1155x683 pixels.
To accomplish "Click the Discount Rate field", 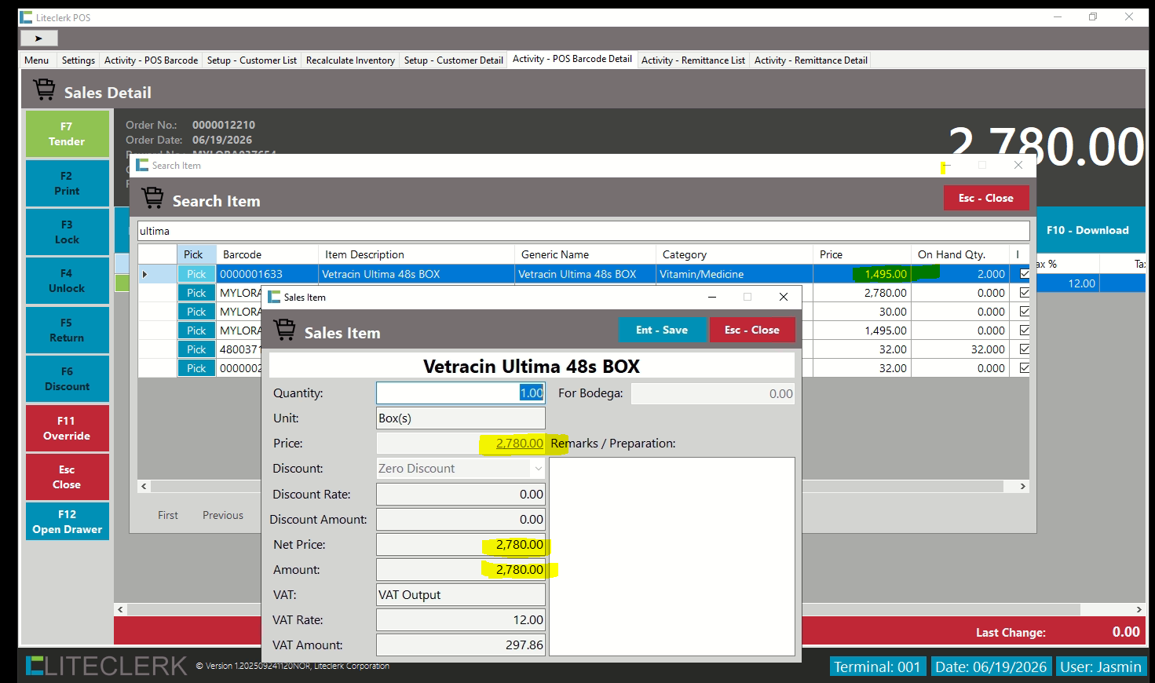I will point(461,495).
